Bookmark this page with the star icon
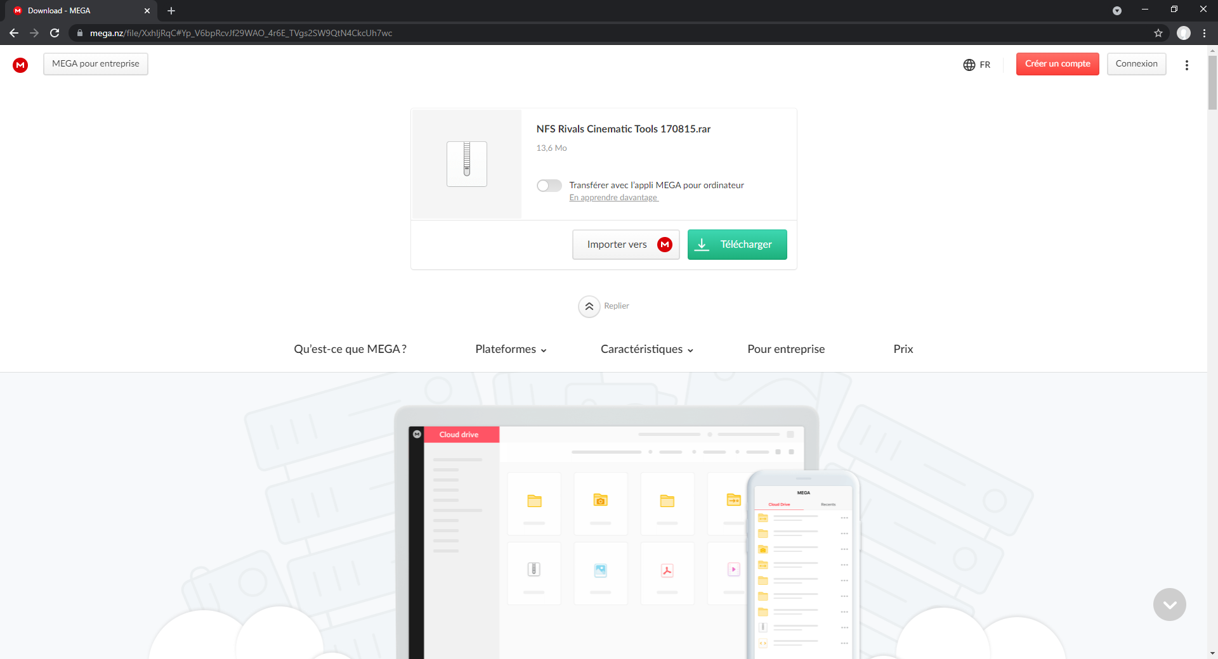 [1158, 33]
